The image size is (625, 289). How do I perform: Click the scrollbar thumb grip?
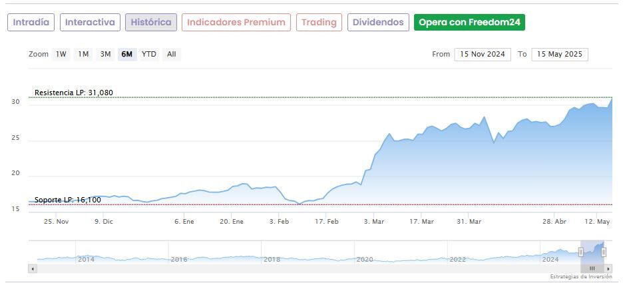tap(592, 268)
